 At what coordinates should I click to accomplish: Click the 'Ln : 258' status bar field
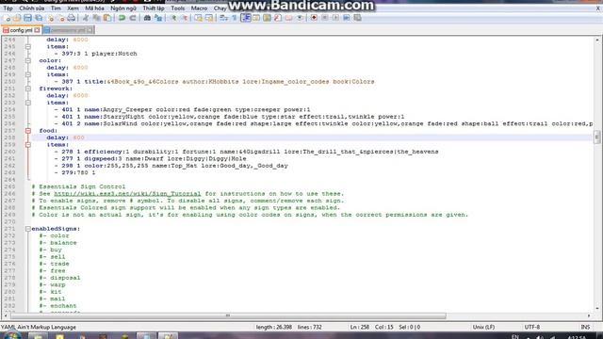coord(360,327)
